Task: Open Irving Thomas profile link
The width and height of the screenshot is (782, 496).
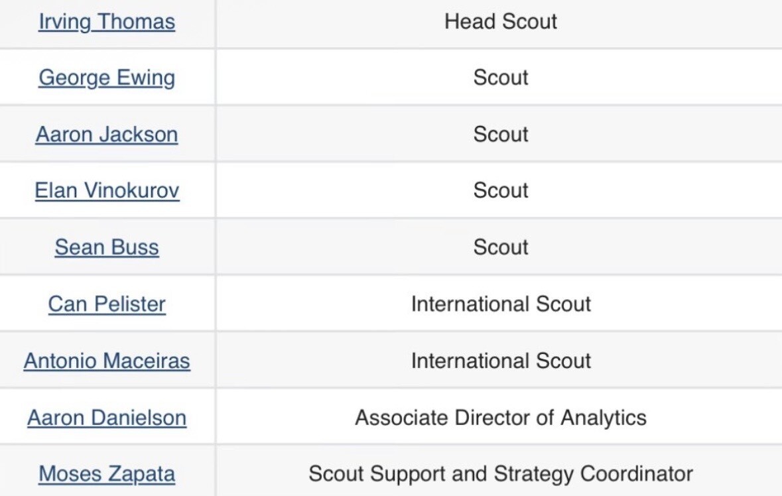Action: tap(107, 22)
